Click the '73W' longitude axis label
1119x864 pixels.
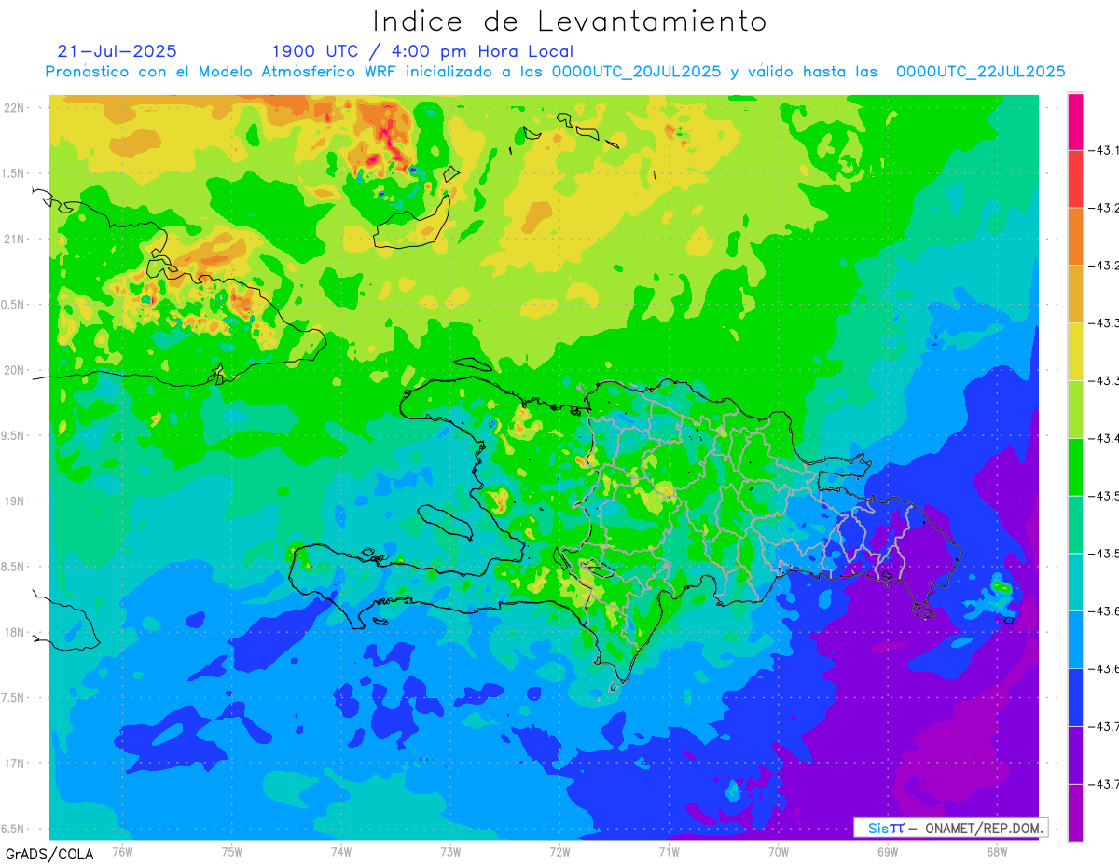click(450, 852)
